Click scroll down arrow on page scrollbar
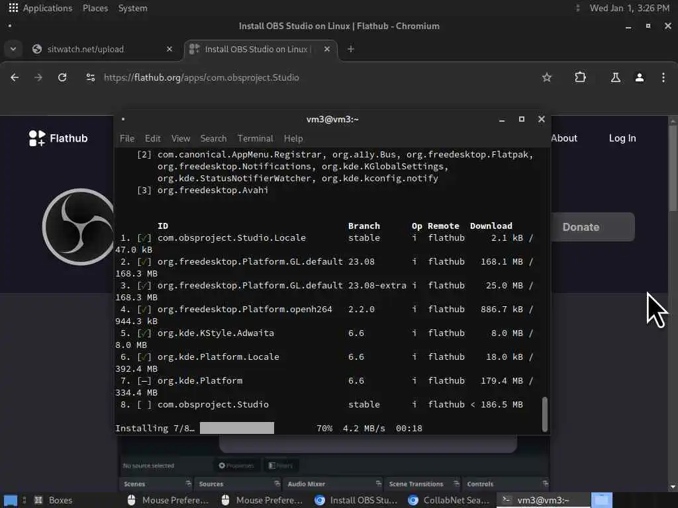 coord(673,487)
